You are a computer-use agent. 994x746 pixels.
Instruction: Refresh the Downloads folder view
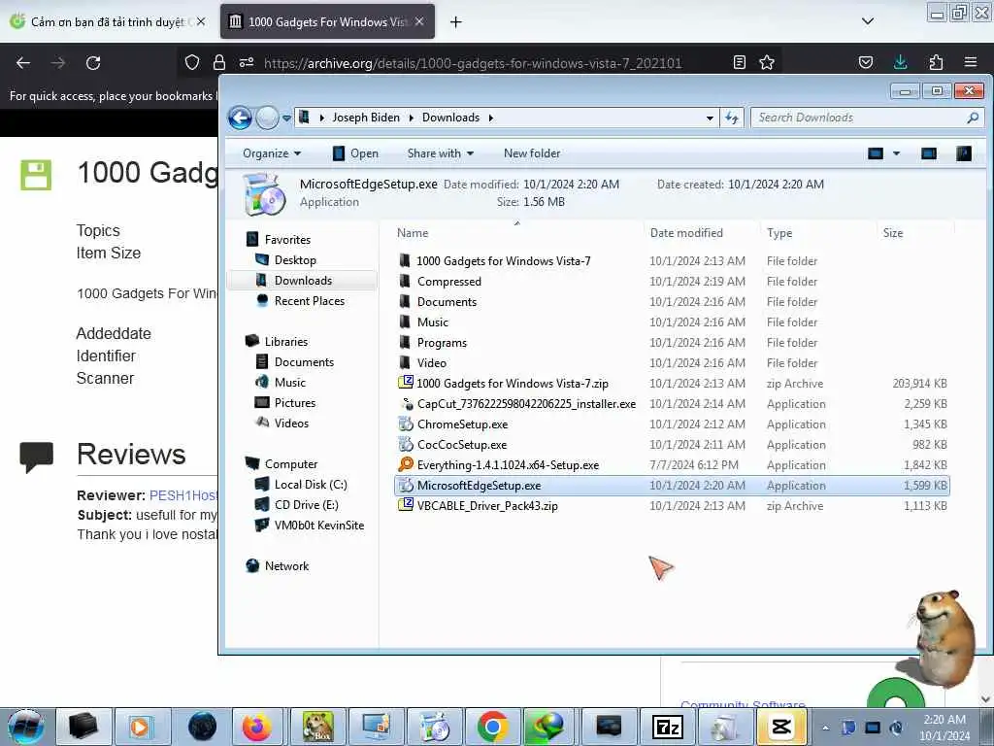click(732, 118)
